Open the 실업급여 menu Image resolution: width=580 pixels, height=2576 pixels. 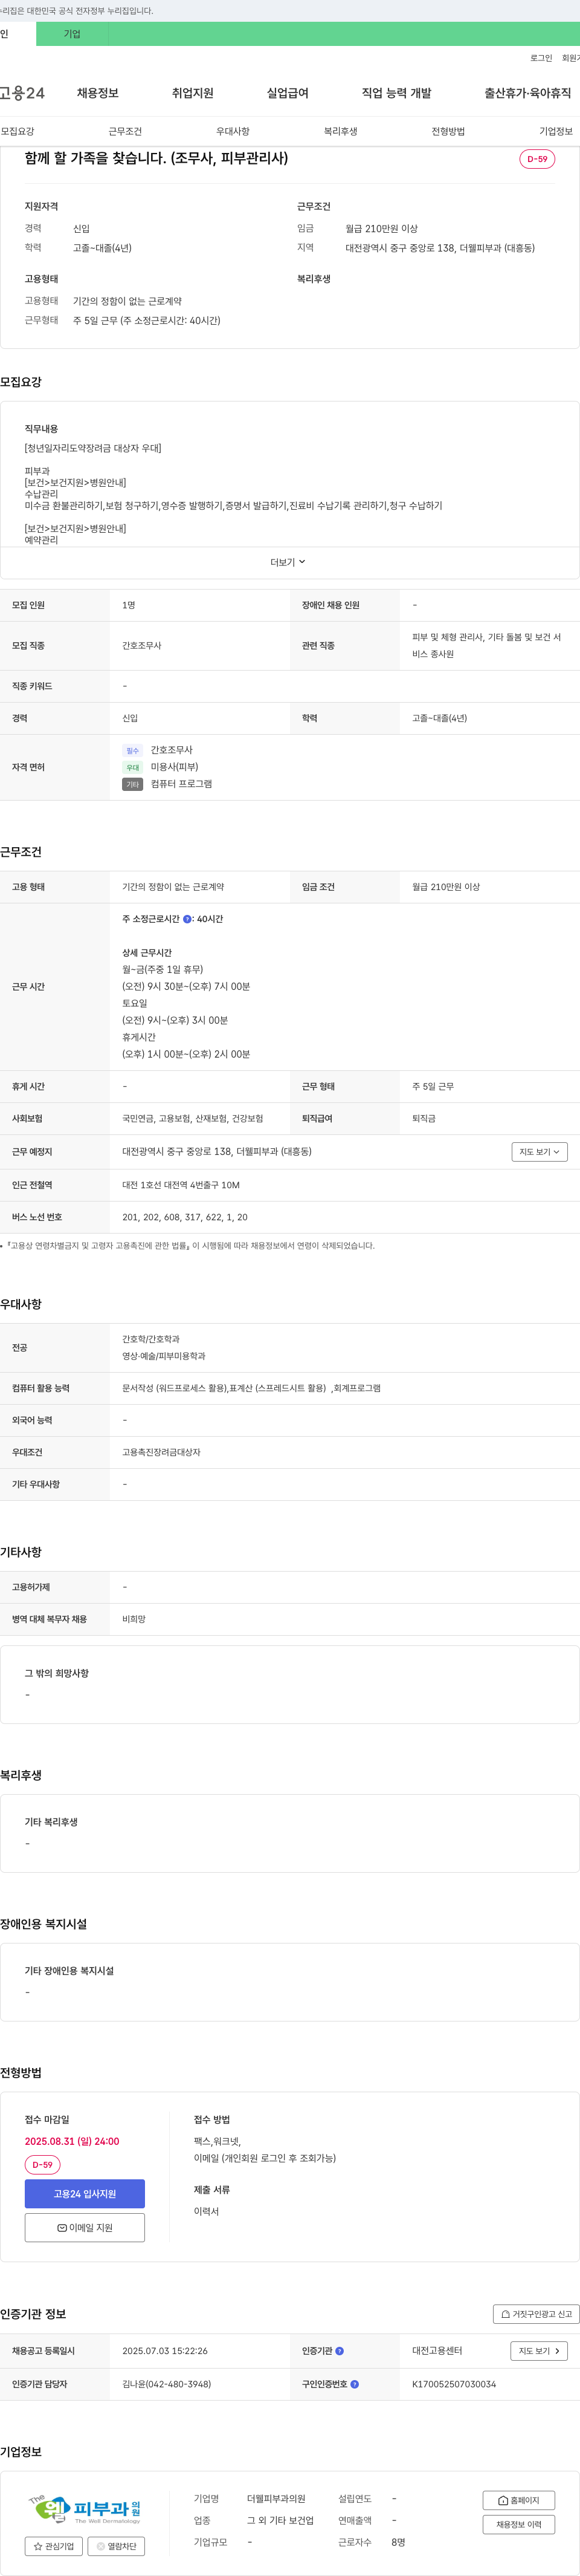pyautogui.click(x=288, y=93)
